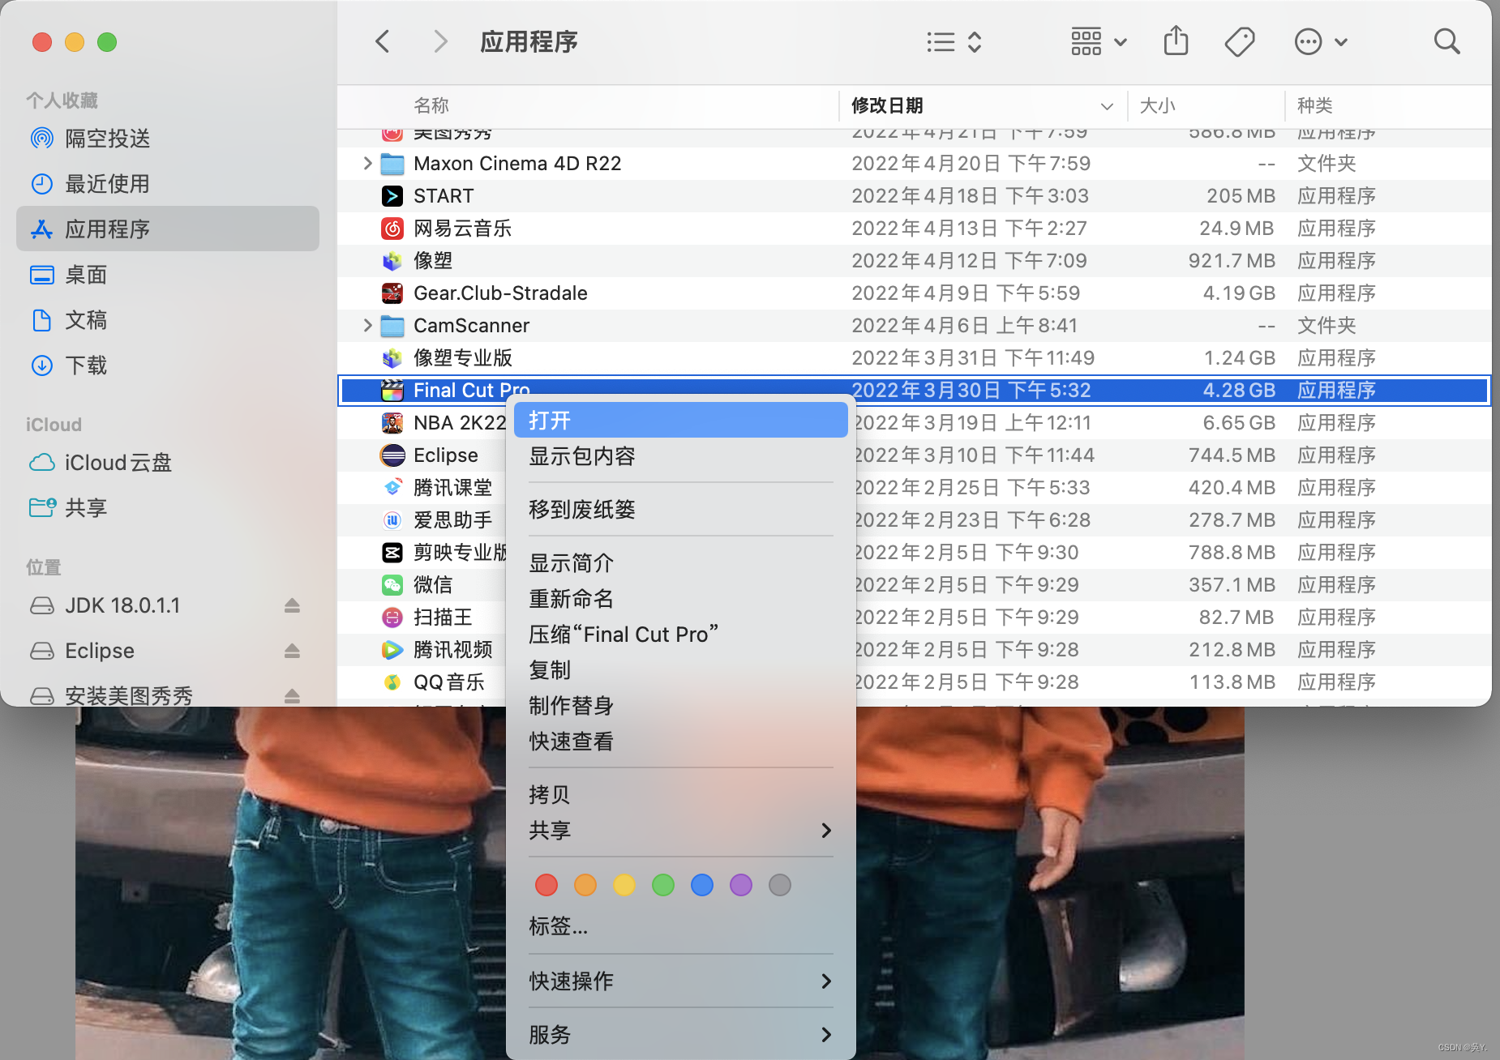
Task: Open the 共享 submenu chevron
Action: pyautogui.click(x=826, y=830)
